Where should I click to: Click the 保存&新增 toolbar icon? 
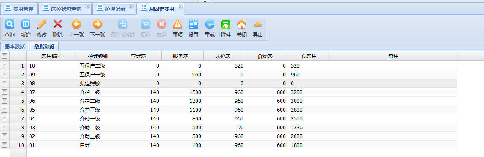(122, 24)
